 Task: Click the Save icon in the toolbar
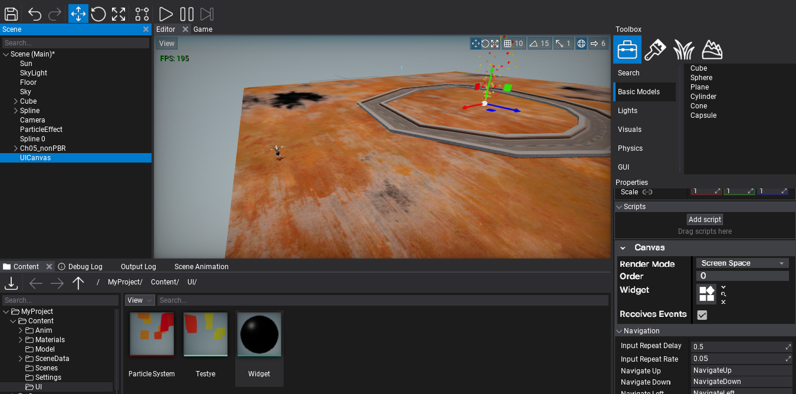click(11, 14)
